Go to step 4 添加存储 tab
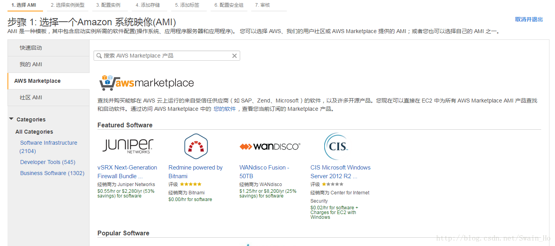Viewport: 555px width, 246px height. (x=148, y=5)
